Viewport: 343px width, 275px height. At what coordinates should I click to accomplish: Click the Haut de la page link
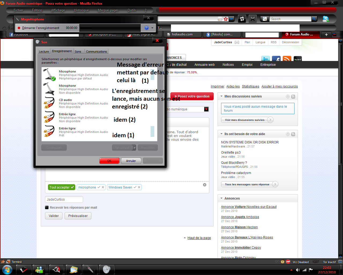click(x=199, y=238)
